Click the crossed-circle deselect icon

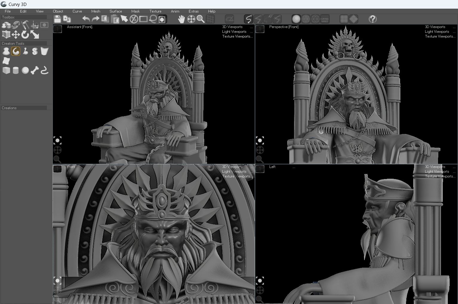point(134,19)
